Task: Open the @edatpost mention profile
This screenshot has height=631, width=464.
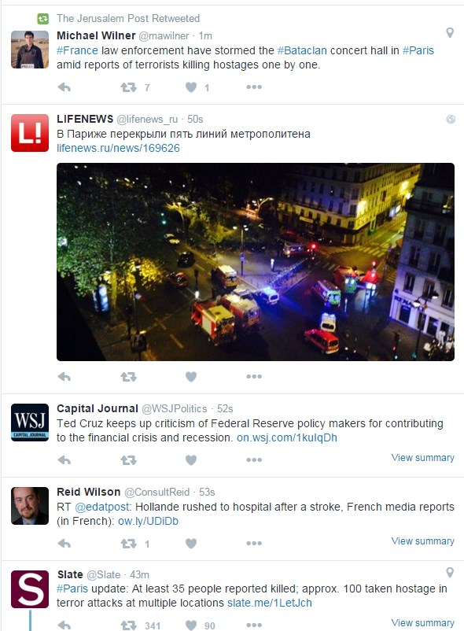Action: pyautogui.click(x=101, y=507)
